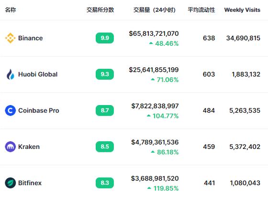Screen dimensions: 268x201
Task: Open the Kraken exchange link
Action: [29, 147]
